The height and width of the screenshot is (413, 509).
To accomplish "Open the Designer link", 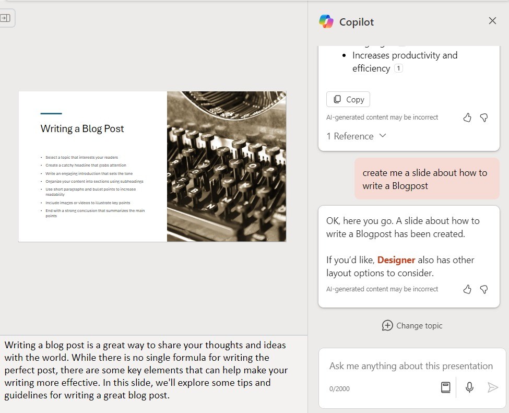I will [x=396, y=260].
